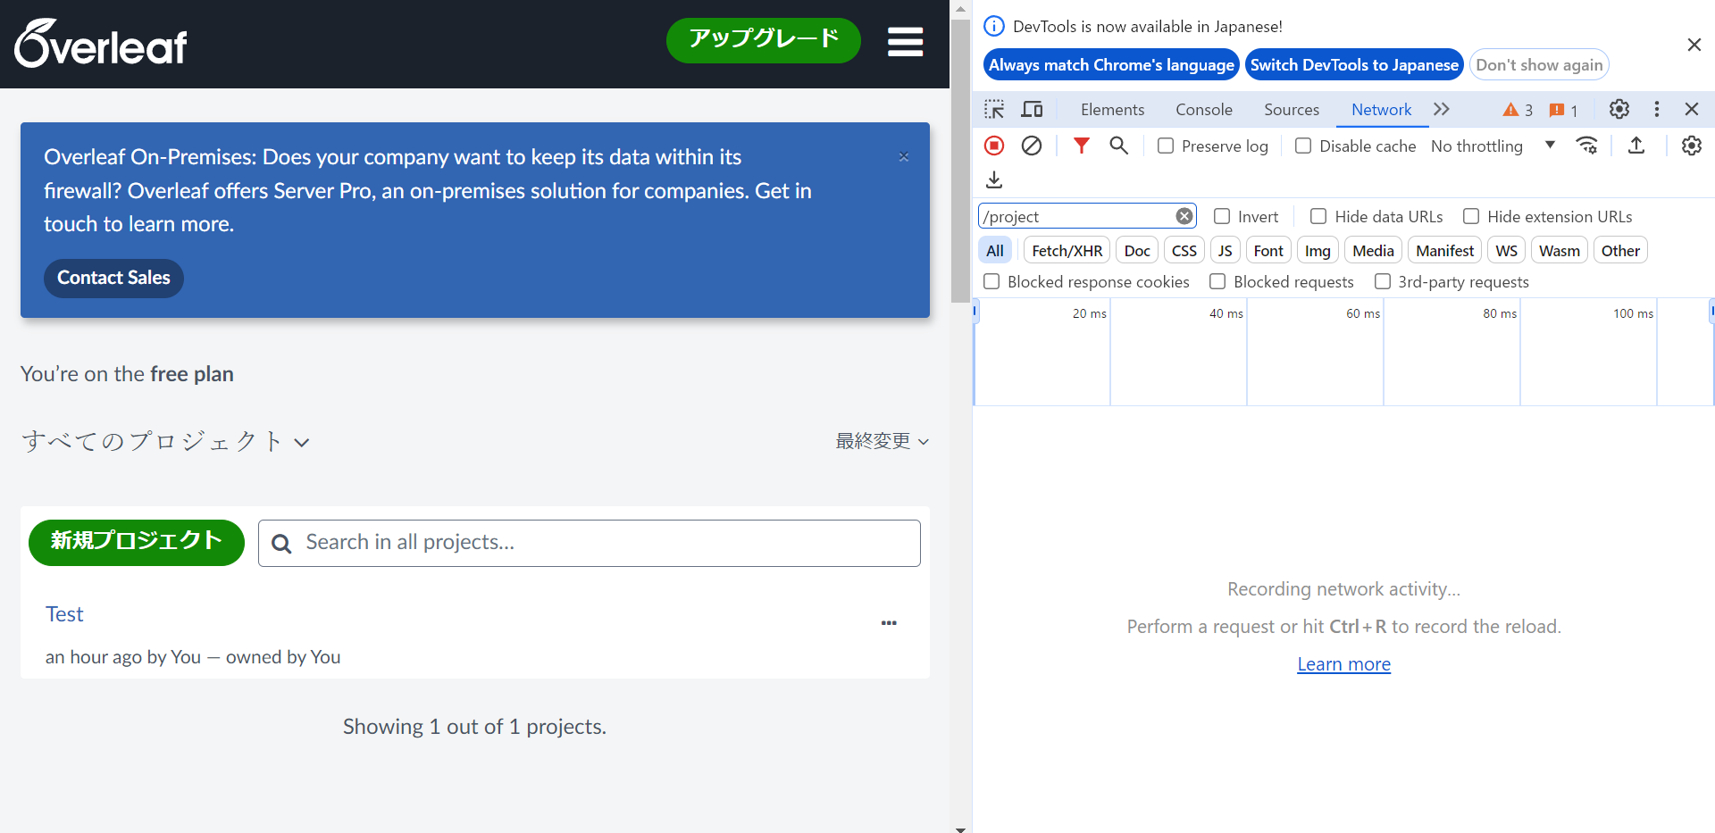Open the hamburger navigation menu

tap(905, 41)
